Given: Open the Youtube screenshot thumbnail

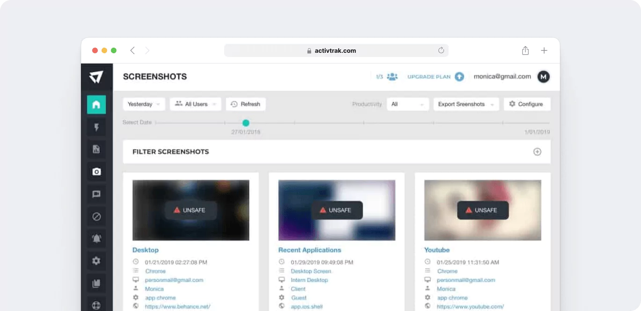Looking at the screenshot, I should 482,210.
